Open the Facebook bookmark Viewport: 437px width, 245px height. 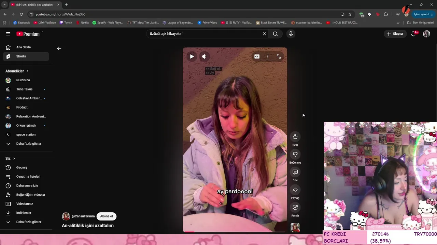(x=22, y=23)
